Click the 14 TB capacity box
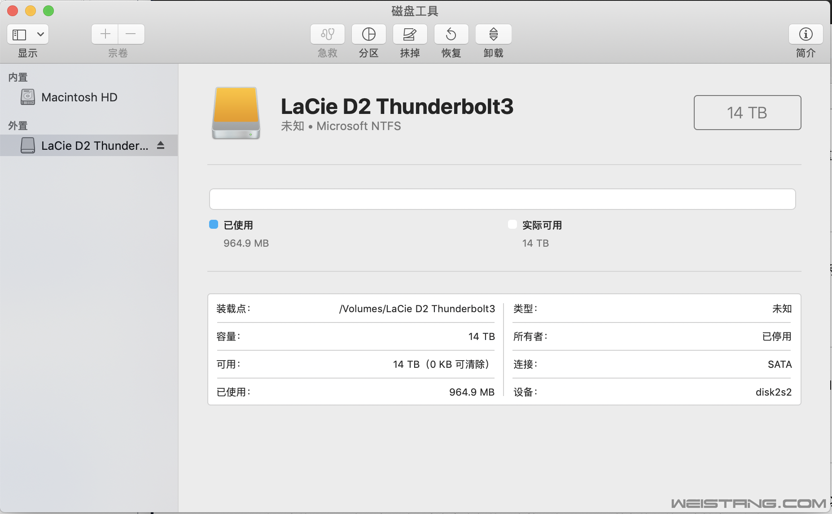 point(747,113)
